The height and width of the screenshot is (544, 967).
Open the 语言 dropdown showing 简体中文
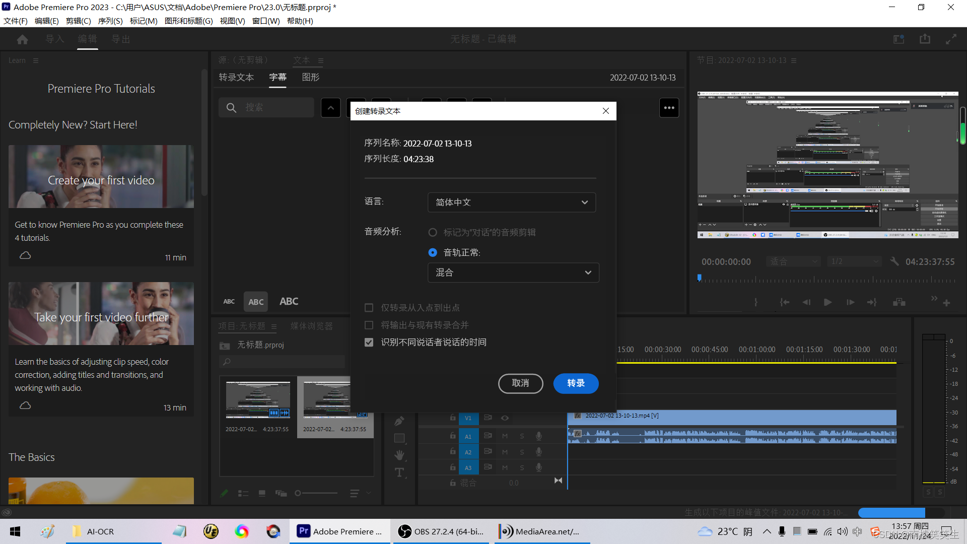[x=512, y=202]
